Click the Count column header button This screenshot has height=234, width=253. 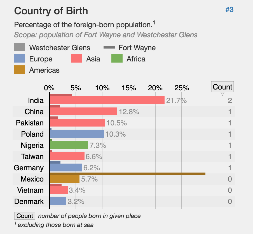pyautogui.click(x=222, y=87)
